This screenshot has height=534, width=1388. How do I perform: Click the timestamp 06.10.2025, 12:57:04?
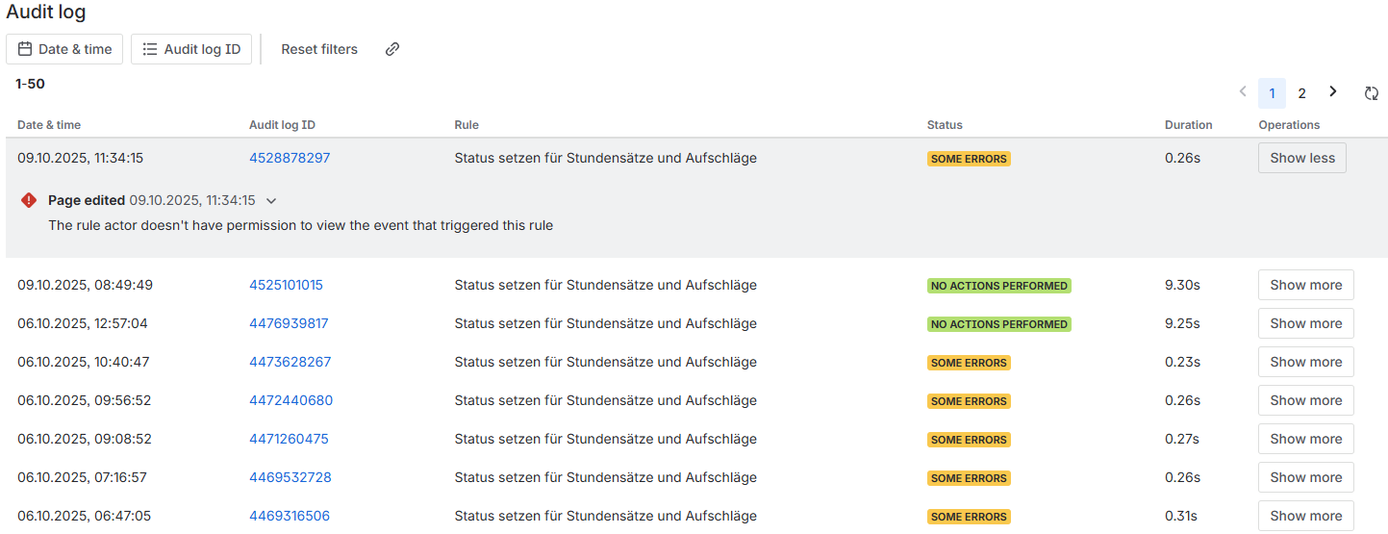83,323
